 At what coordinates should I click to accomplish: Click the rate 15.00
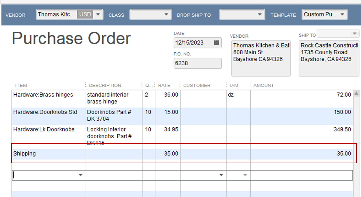point(171,112)
